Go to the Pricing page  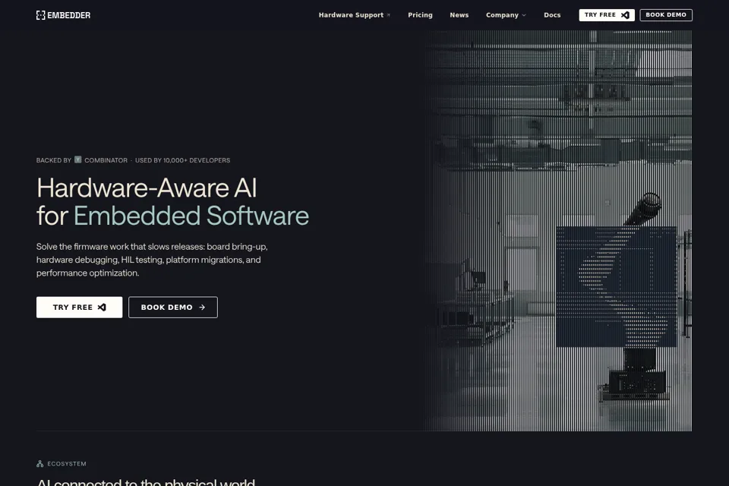click(420, 15)
